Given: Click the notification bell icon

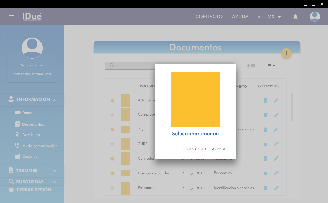Looking at the screenshot, I should 295,17.
